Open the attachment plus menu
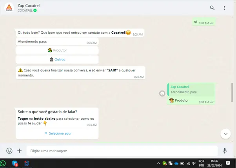Viewport: 236px width, 168px height. tap(20, 151)
